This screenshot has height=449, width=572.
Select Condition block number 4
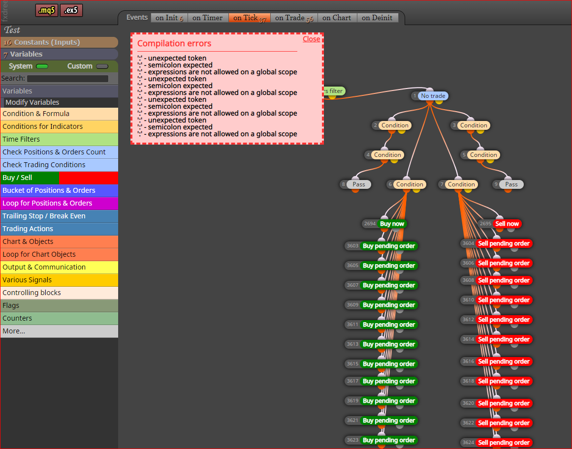(x=387, y=155)
